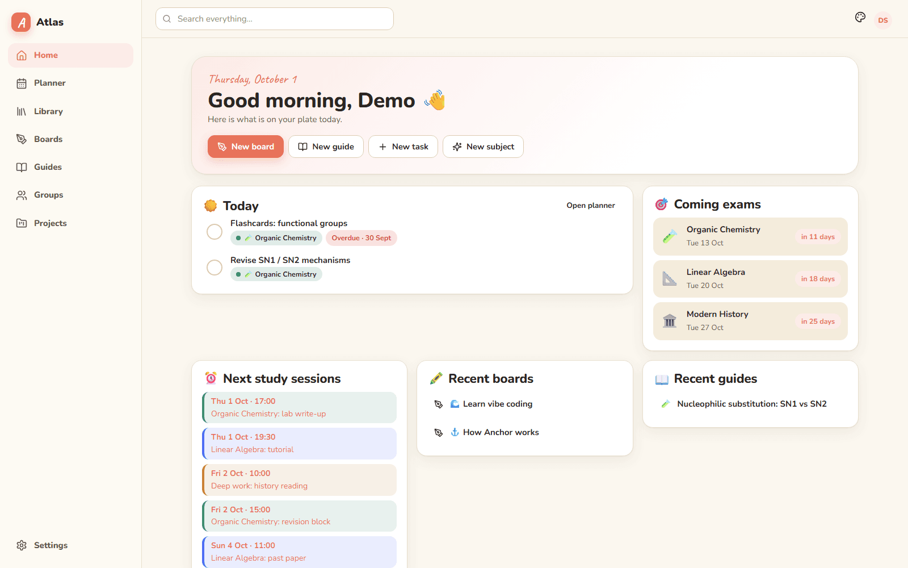Click the wave icon beside Learn vibe coding
908x568 pixels.
click(x=455, y=404)
